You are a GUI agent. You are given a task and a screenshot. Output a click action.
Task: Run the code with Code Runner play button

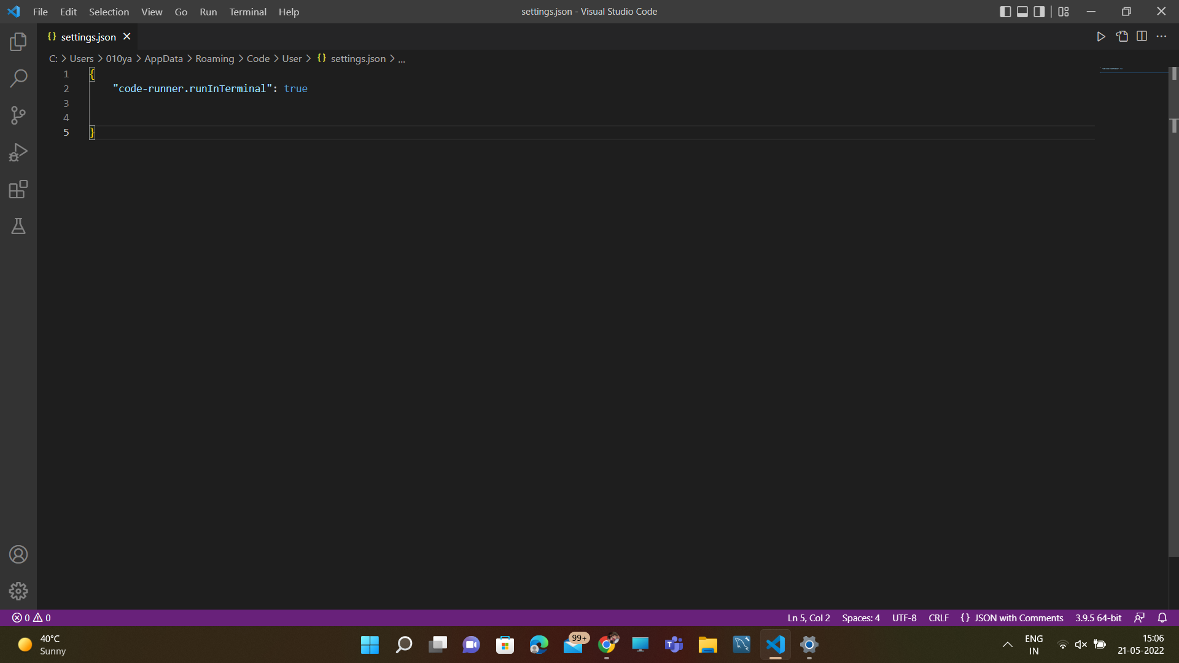1101,36
